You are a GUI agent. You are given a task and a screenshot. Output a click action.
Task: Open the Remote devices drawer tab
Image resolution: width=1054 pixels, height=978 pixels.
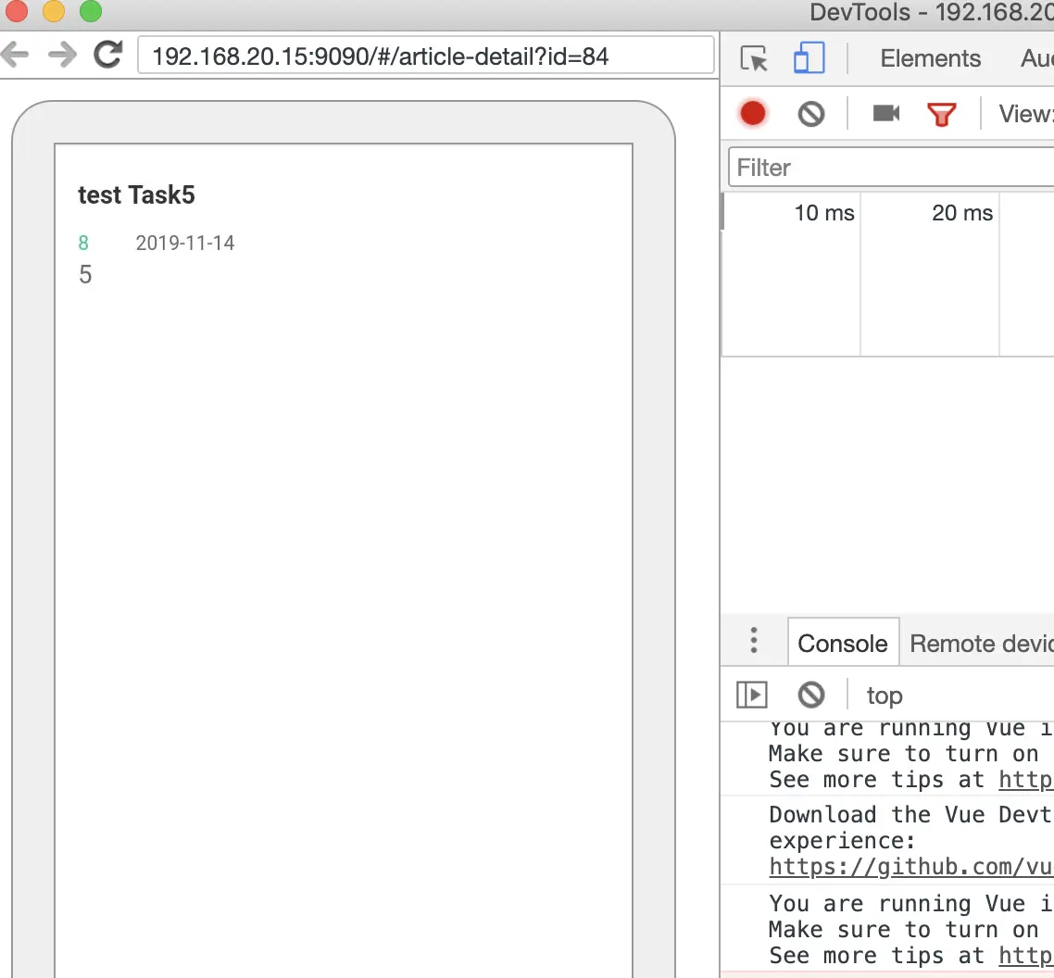(982, 644)
